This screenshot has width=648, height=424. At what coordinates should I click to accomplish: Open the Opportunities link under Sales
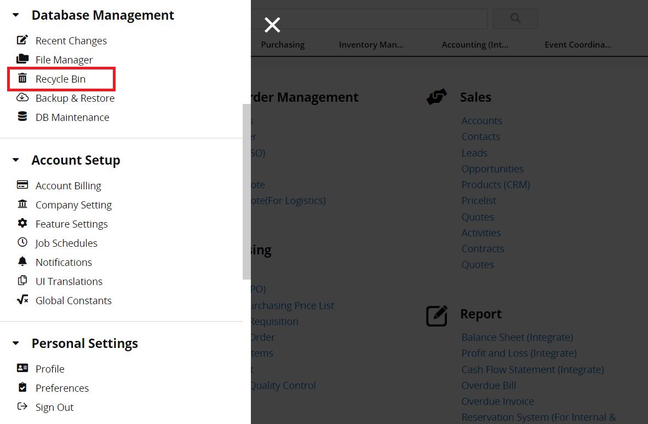click(x=492, y=169)
